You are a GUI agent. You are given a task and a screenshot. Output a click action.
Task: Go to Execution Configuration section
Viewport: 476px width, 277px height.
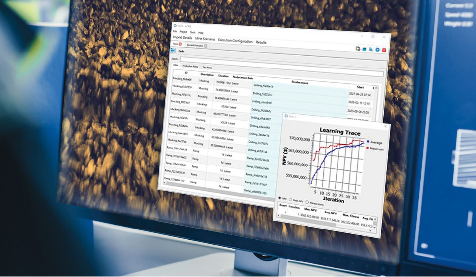coord(235,41)
